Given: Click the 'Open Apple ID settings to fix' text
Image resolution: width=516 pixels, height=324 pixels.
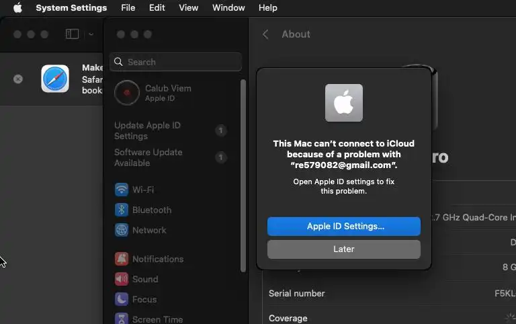Looking at the screenshot, I should pyautogui.click(x=344, y=181).
